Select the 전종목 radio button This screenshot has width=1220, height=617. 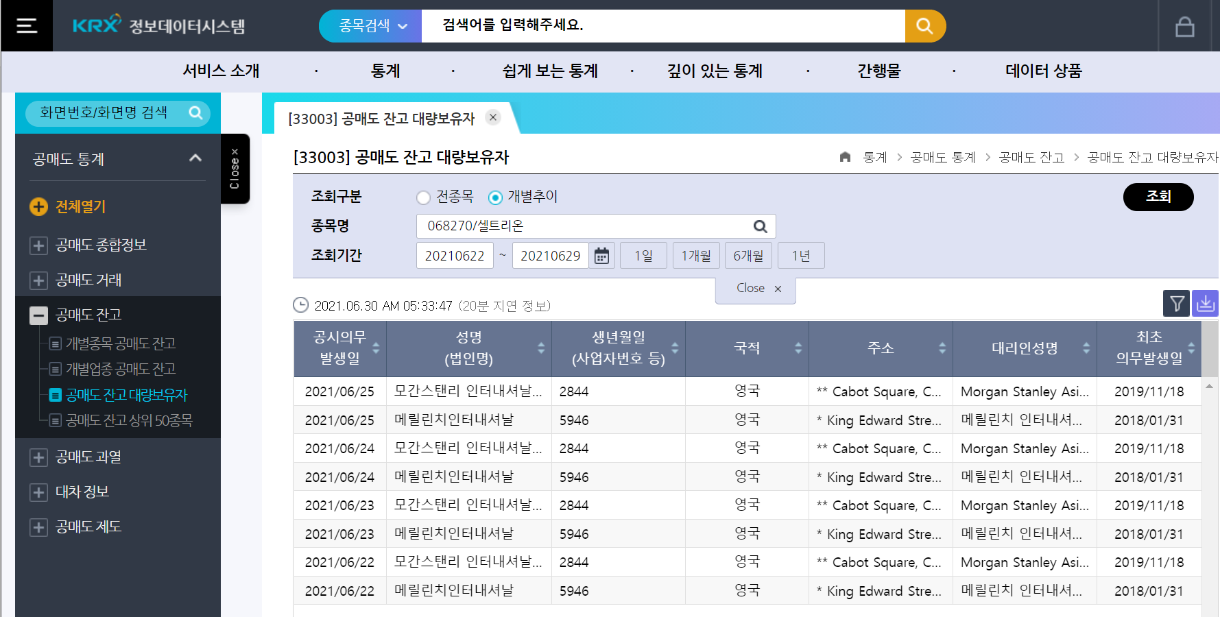pos(424,197)
